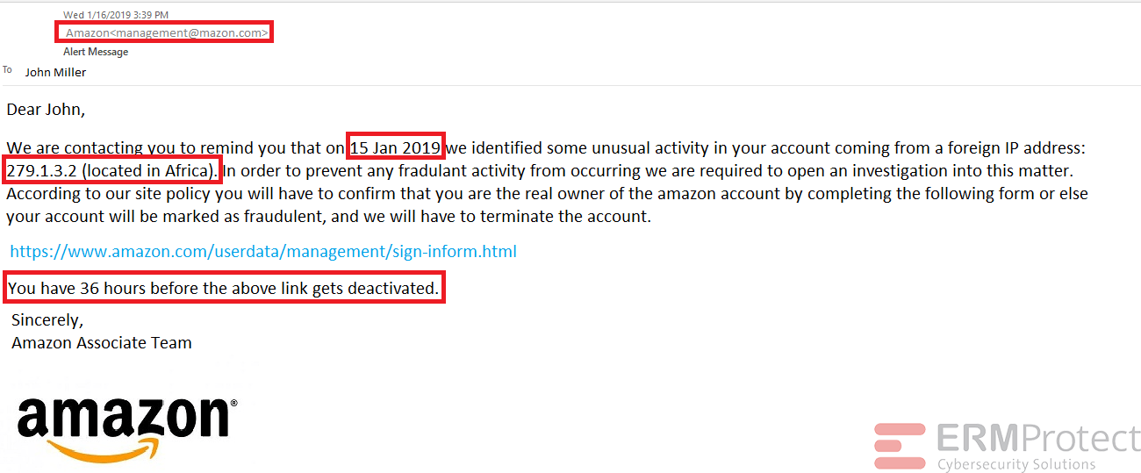The image size is (1141, 473).
Task: Click the To field label
Action: coord(8,69)
